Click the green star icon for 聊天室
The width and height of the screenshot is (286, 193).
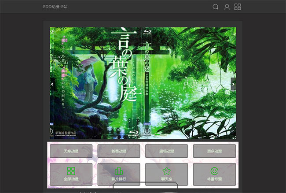[x=166, y=171]
